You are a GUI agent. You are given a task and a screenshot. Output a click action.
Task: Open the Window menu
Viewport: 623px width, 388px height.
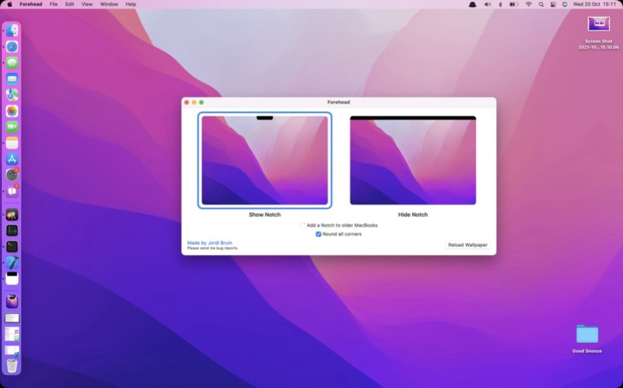tap(109, 4)
